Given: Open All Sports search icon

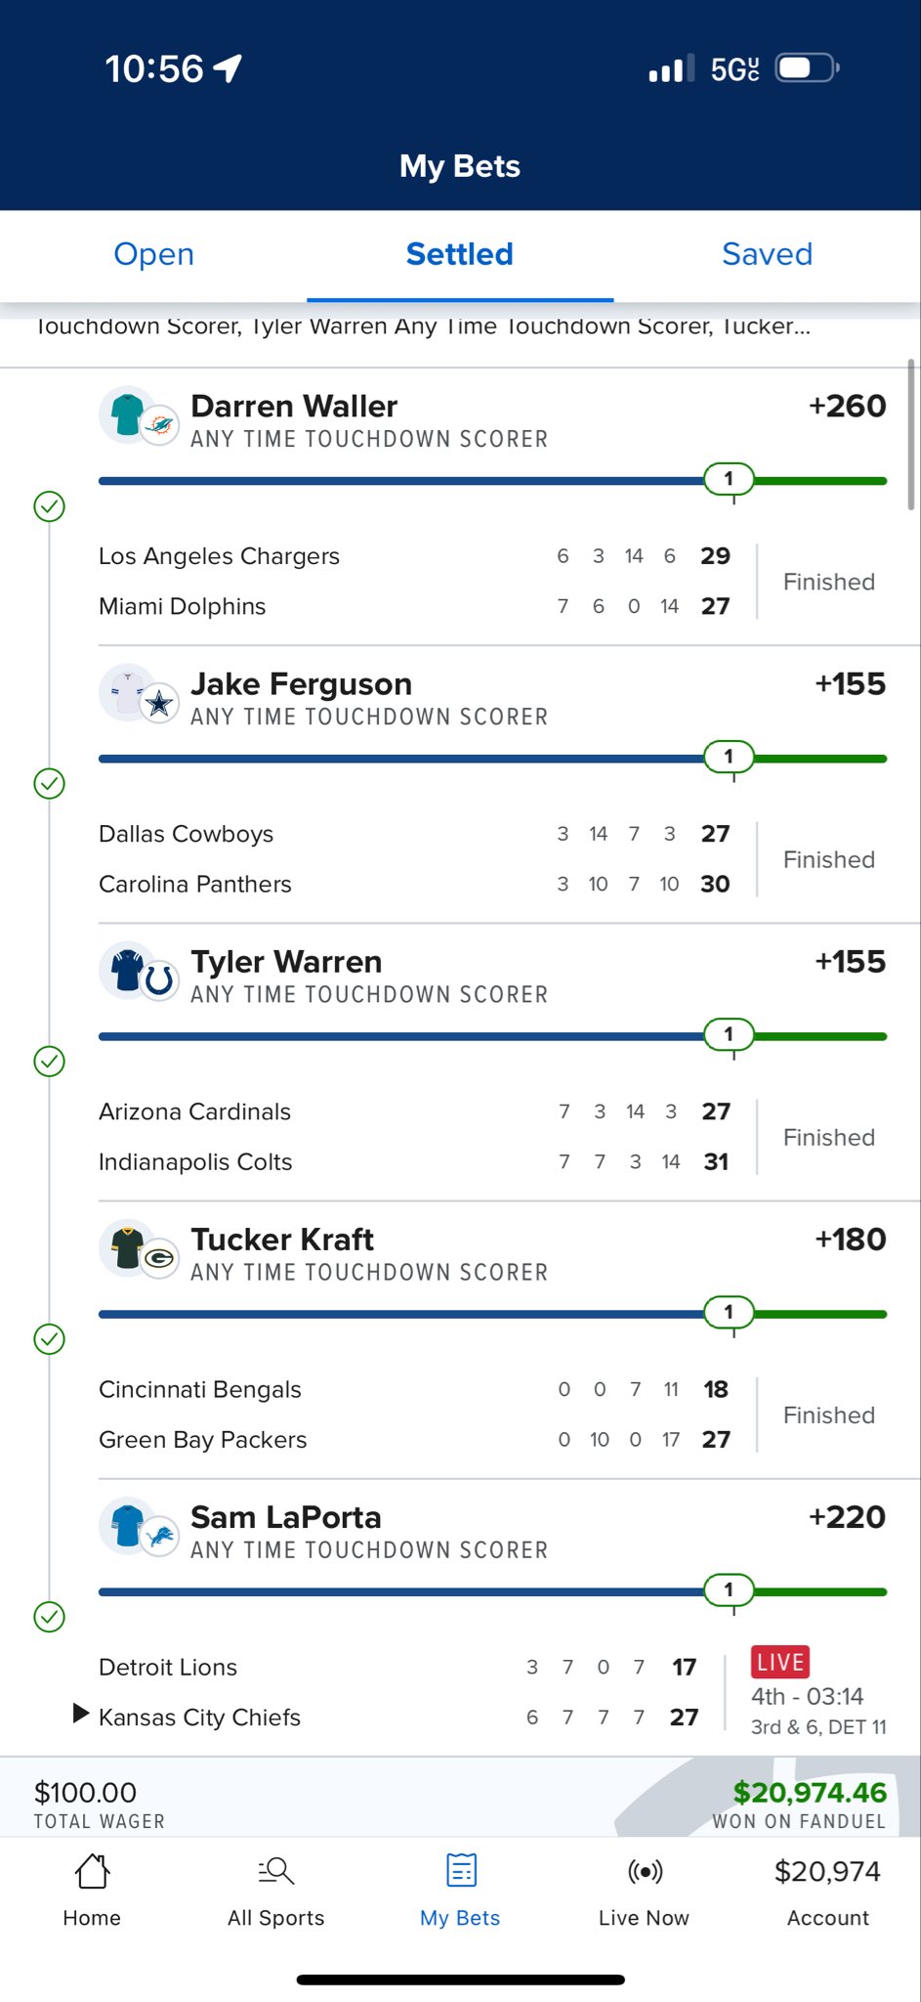Looking at the screenshot, I should tap(276, 1872).
